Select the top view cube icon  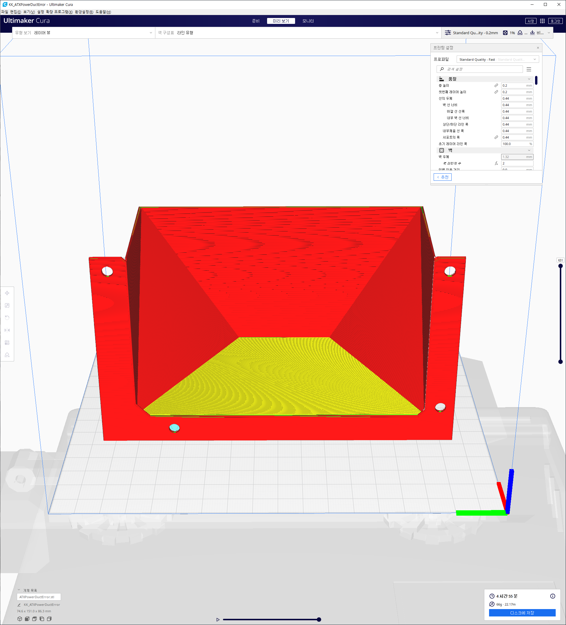pyautogui.click(x=34, y=619)
